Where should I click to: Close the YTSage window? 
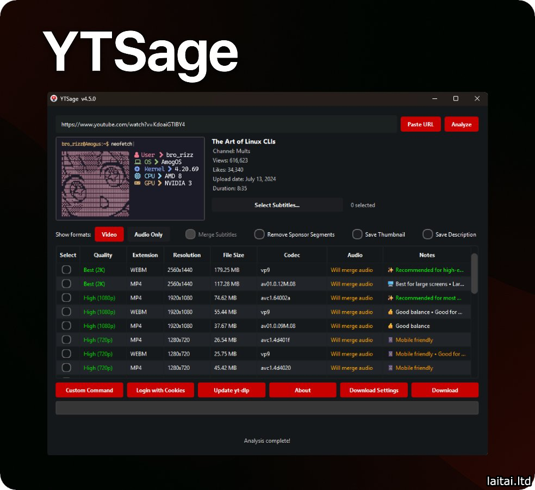tap(477, 98)
